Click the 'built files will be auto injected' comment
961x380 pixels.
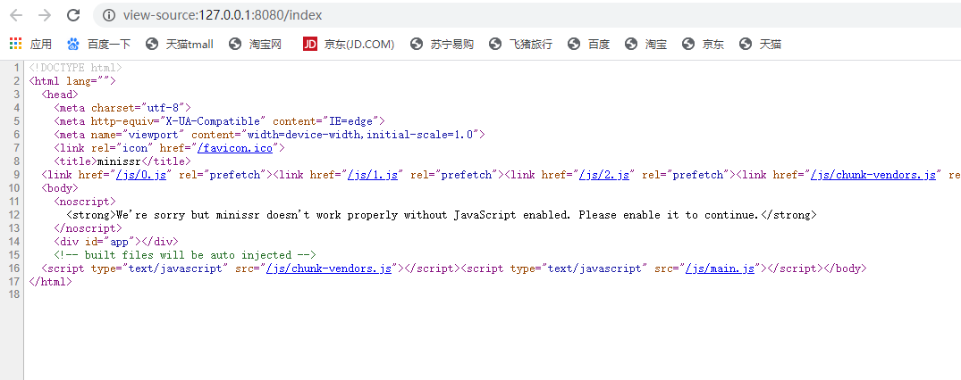point(184,255)
